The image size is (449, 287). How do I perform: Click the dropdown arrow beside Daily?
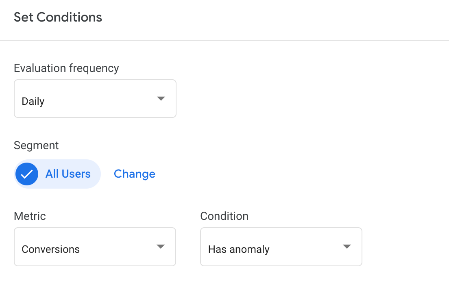(x=161, y=98)
